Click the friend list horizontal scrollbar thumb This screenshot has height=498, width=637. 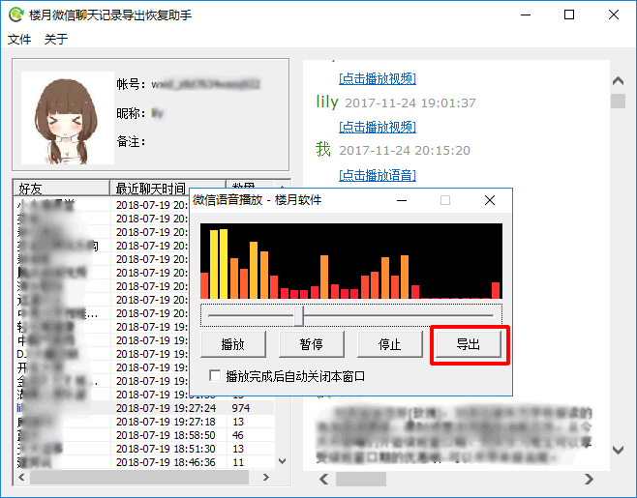(139, 478)
